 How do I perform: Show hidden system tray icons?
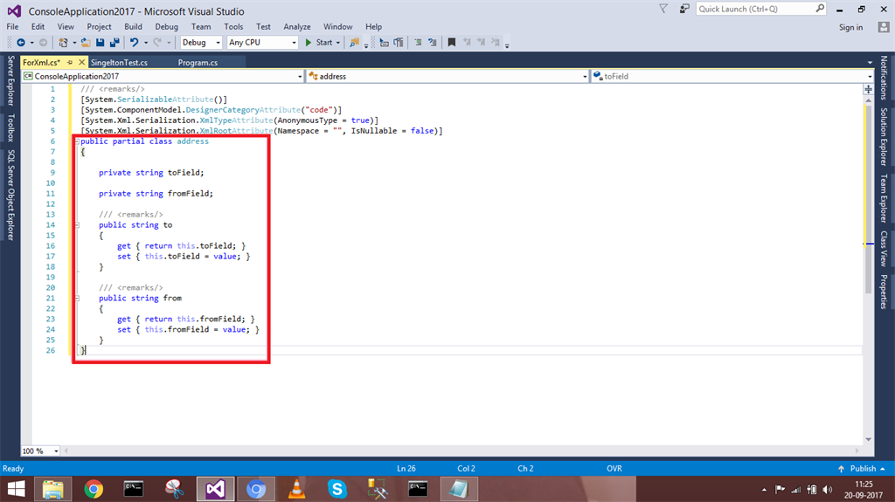coord(764,490)
